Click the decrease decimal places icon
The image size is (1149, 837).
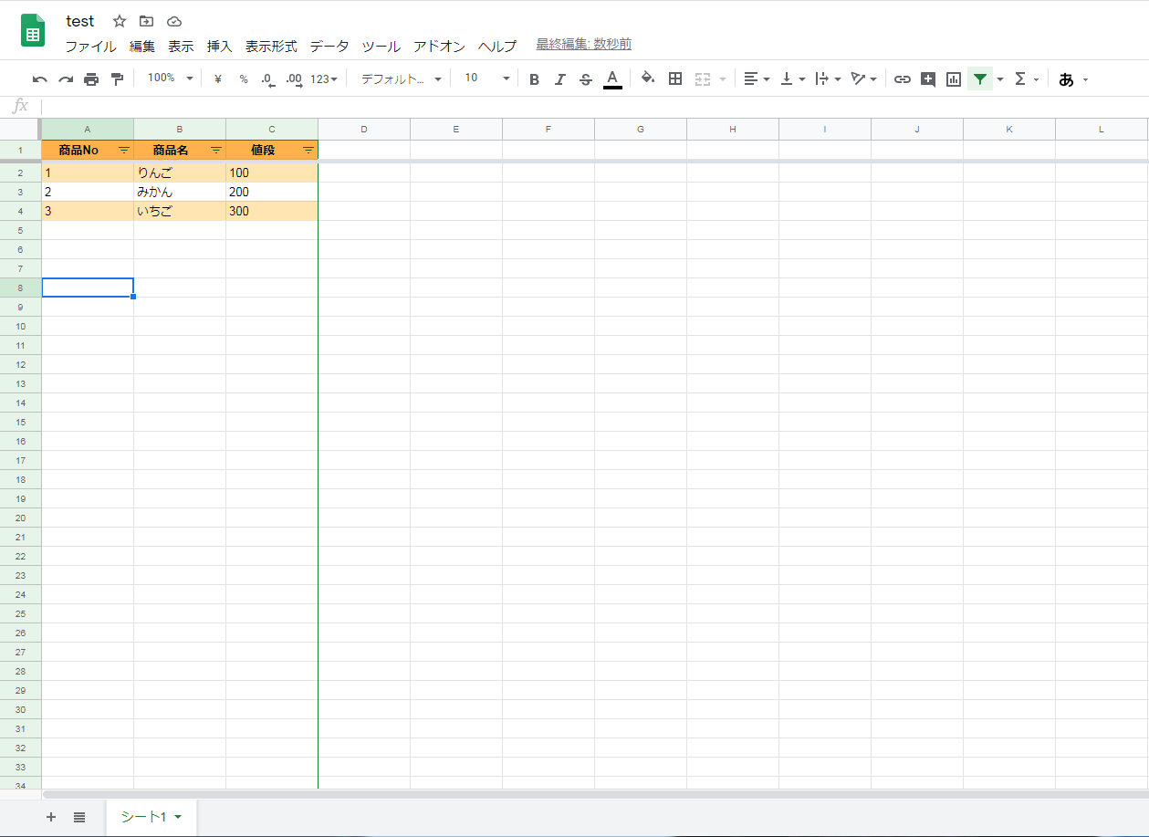[266, 78]
